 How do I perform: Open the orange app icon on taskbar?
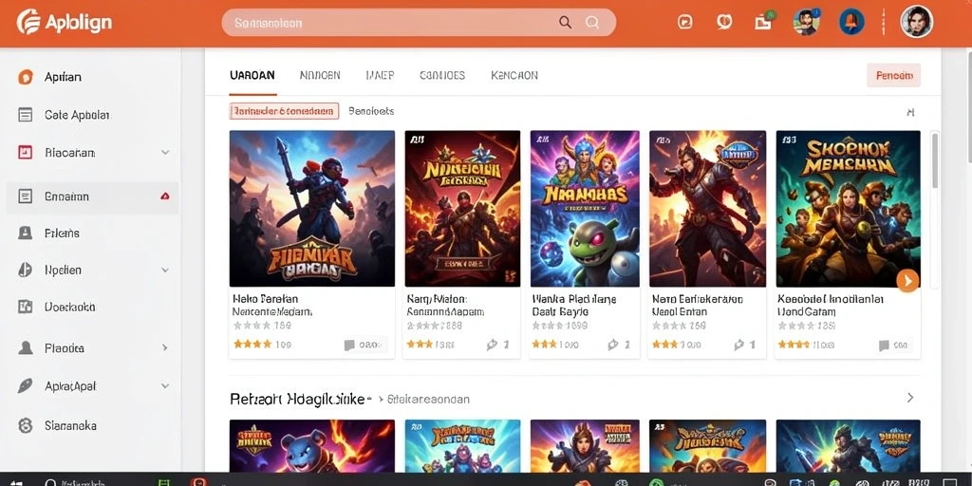click(x=198, y=481)
